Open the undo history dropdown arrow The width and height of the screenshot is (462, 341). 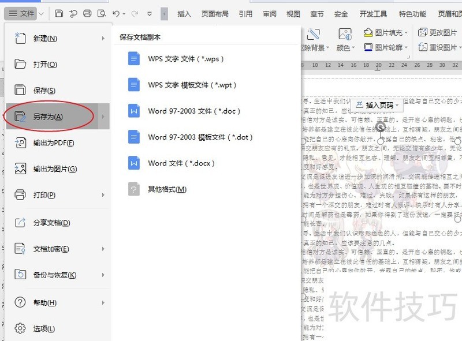(x=124, y=14)
